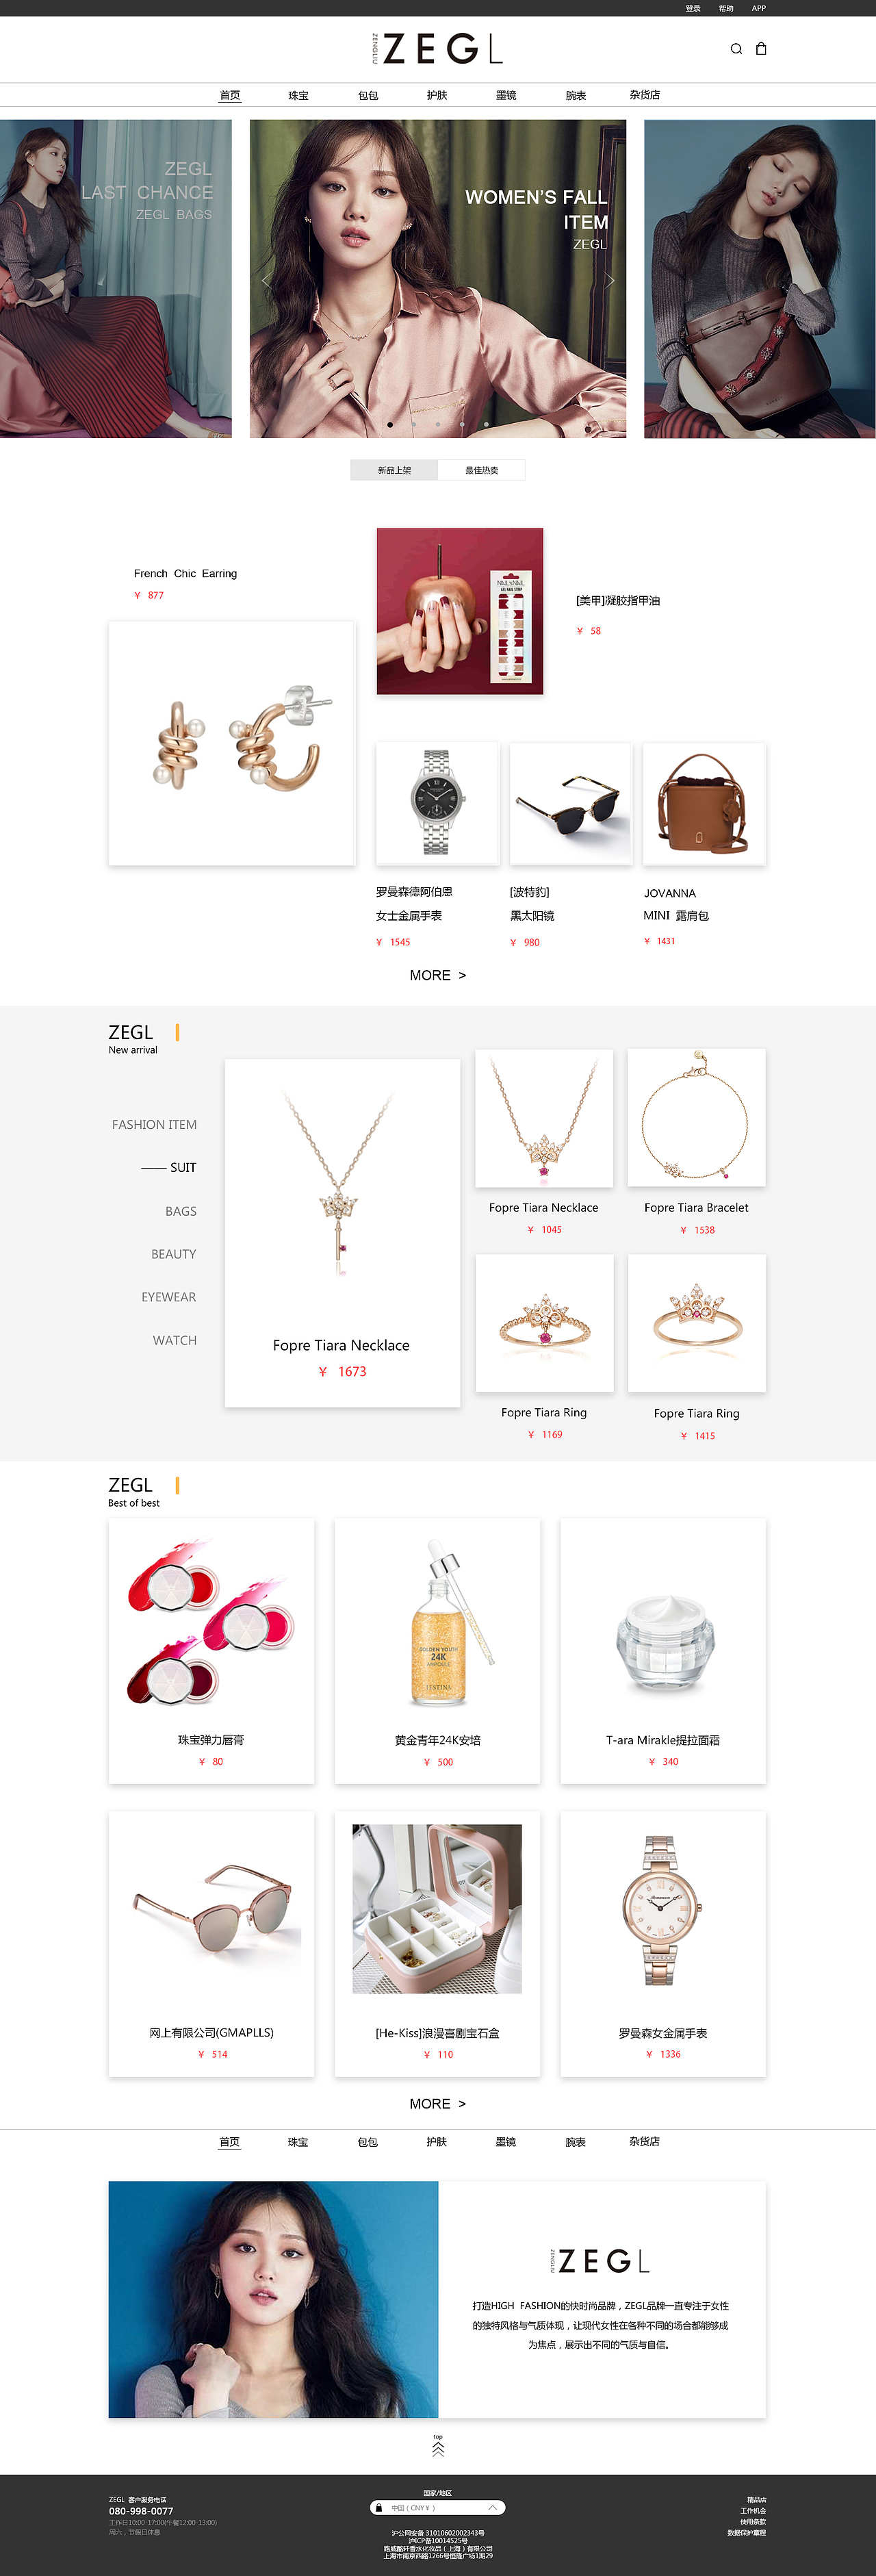Switch to 新品上架 tab

pyautogui.click(x=394, y=470)
